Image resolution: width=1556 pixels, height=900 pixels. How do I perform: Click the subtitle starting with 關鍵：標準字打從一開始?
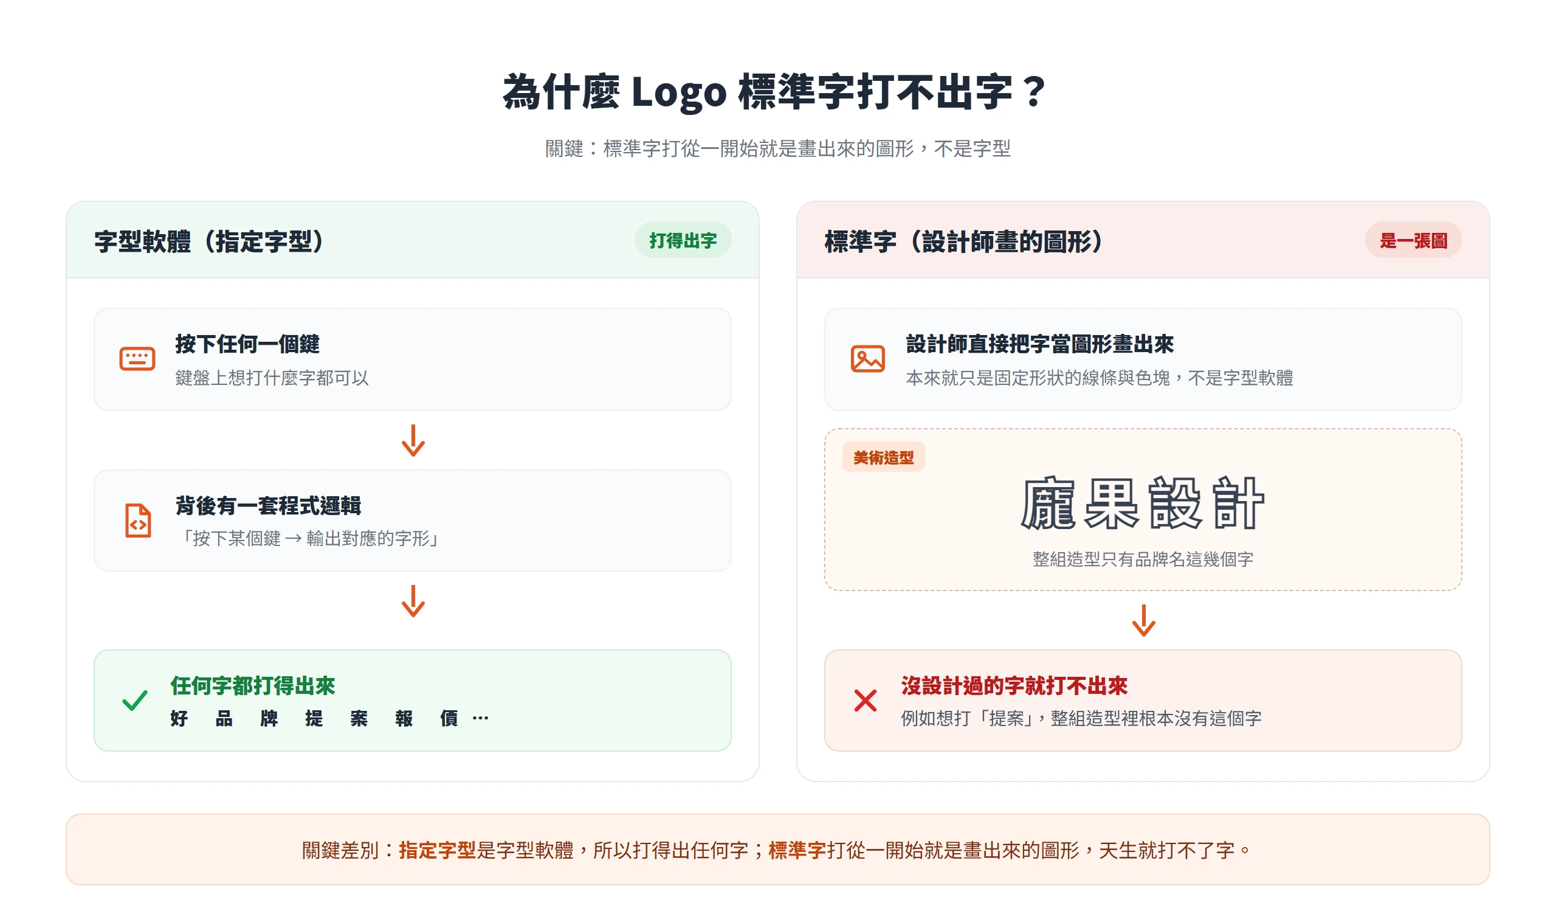pyautogui.click(x=777, y=148)
